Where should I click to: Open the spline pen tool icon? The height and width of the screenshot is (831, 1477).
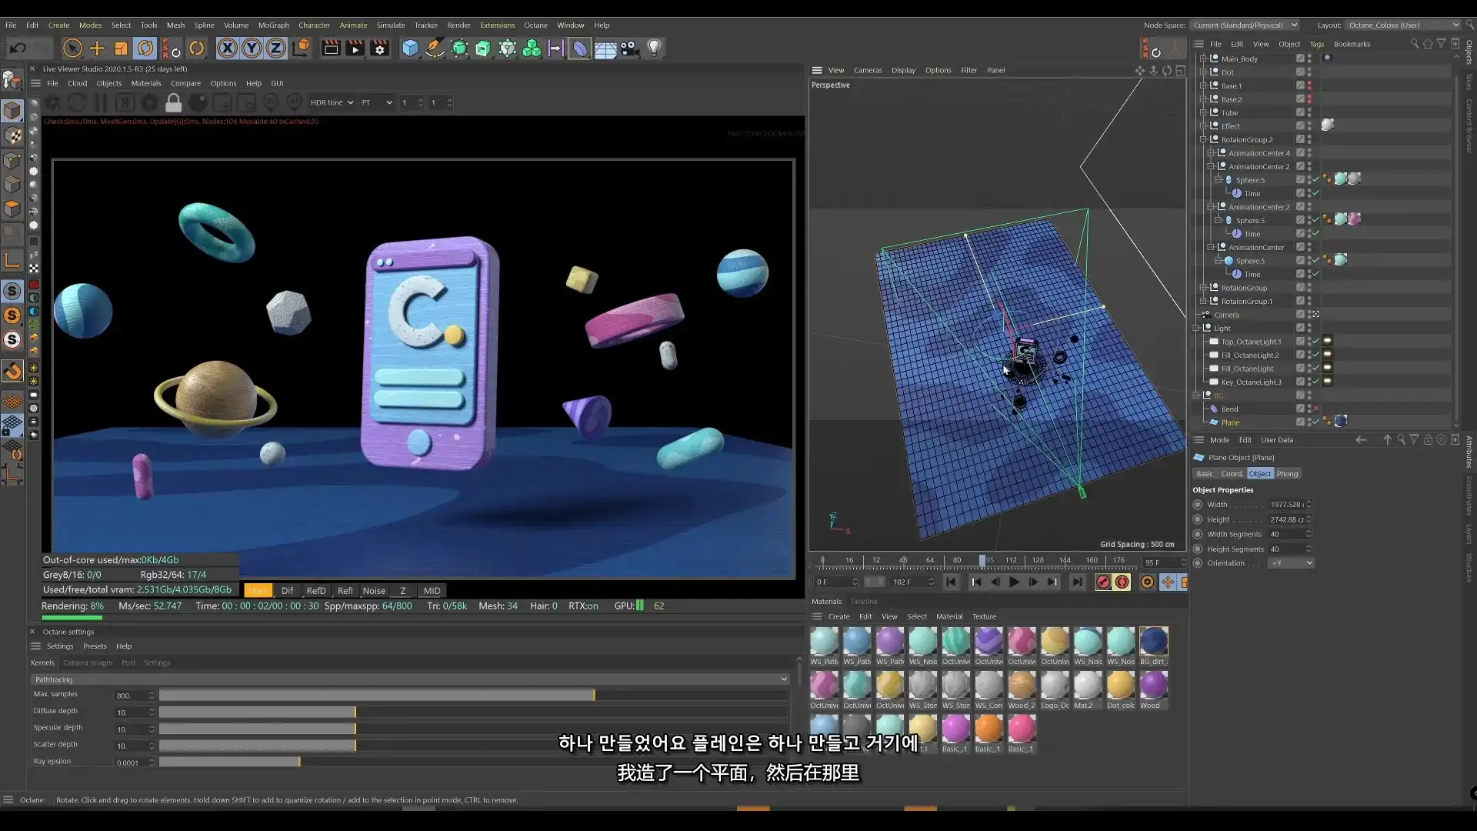[x=435, y=48]
